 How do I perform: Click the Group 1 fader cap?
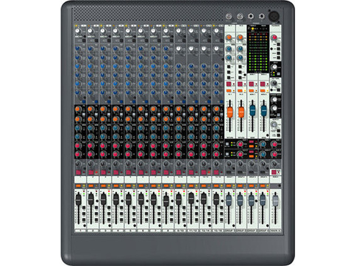[x=229, y=199]
